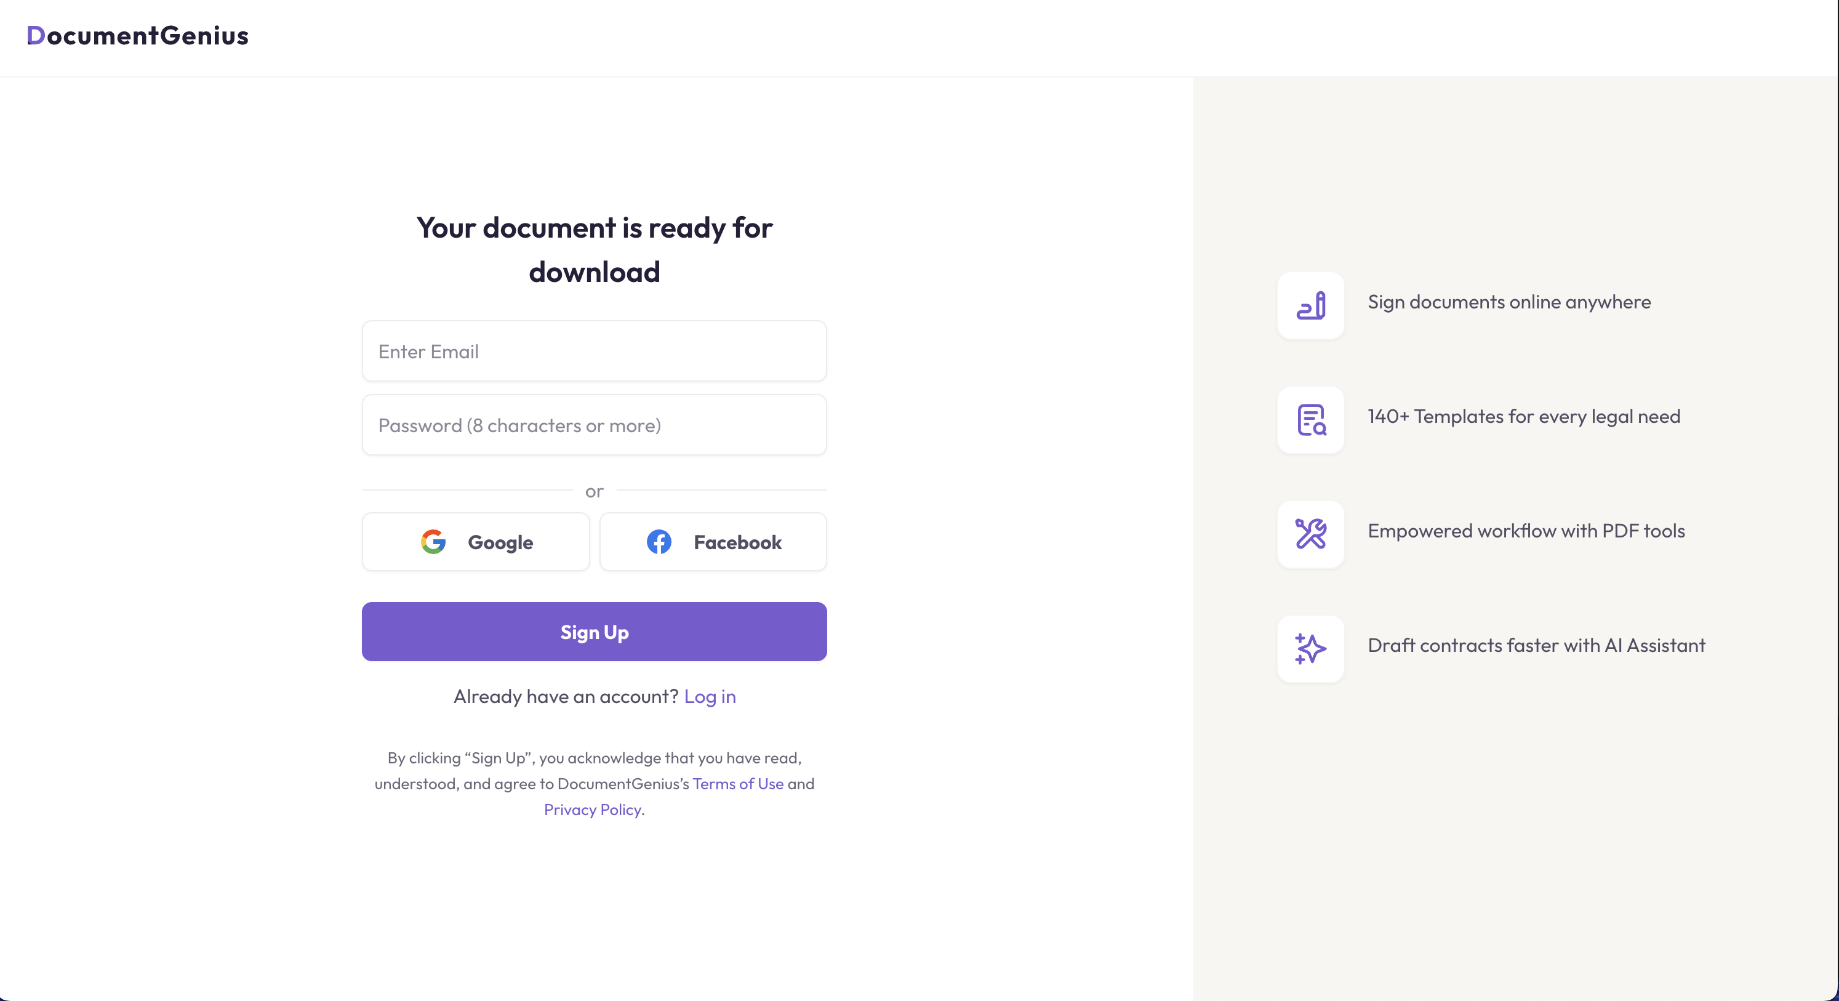1839x1001 pixels.
Task: Click 'Empowered workflow with PDF tools' text
Action: (1526, 531)
